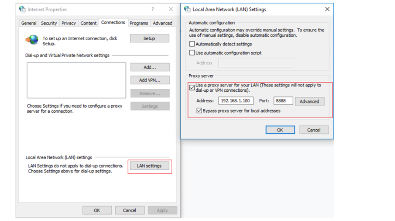
Task: Click the Internet Properties title bar globe icon
Action: pyautogui.click(x=22, y=9)
